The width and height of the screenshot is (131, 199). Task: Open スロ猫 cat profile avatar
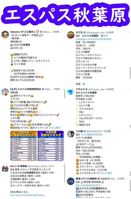pyautogui.click(x=71, y=134)
